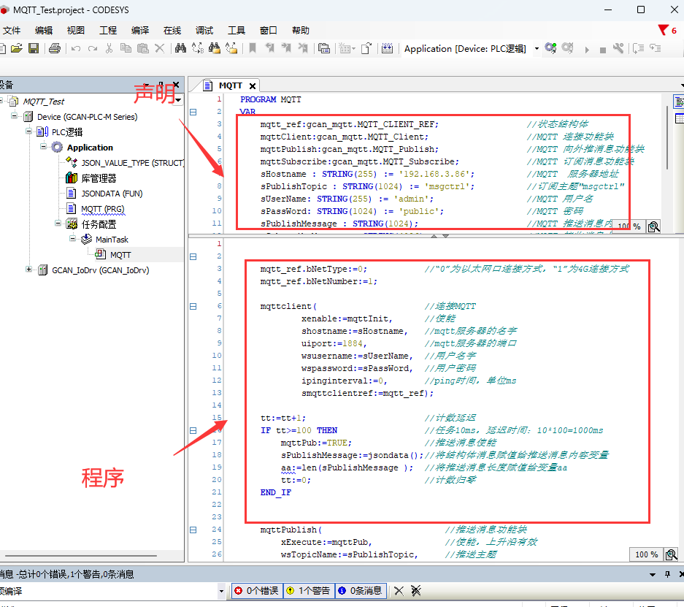This screenshot has width=684, height=607.
Task: Click the code editor zoom 100 % field
Action: [x=646, y=554]
